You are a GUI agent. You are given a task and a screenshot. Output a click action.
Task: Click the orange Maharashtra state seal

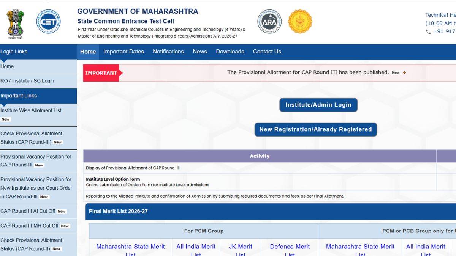(300, 22)
